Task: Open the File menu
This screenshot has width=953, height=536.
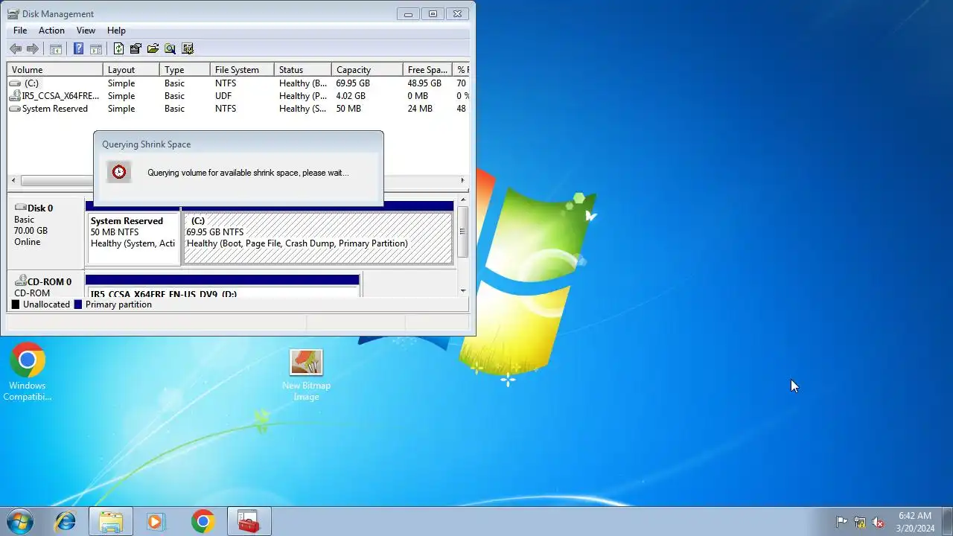Action: pos(20,31)
